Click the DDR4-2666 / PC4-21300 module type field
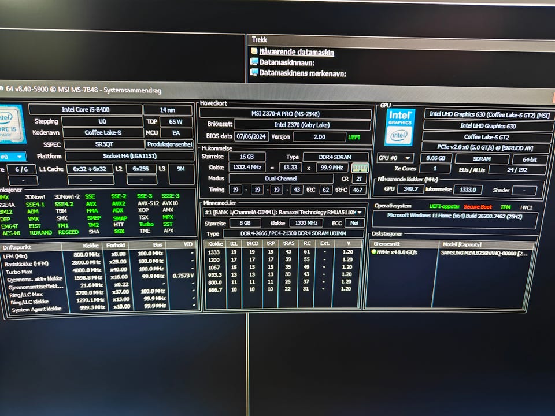The image size is (555, 416). (x=294, y=233)
